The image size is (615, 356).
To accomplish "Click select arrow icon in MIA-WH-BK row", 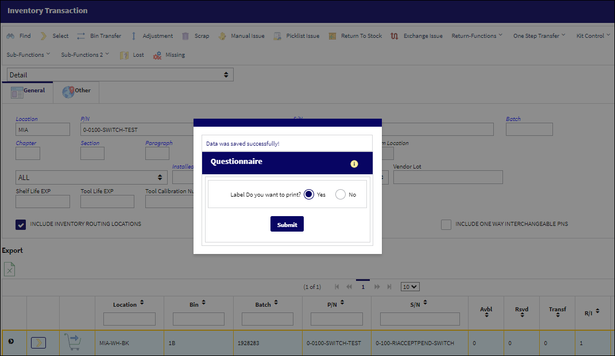I will coord(38,343).
